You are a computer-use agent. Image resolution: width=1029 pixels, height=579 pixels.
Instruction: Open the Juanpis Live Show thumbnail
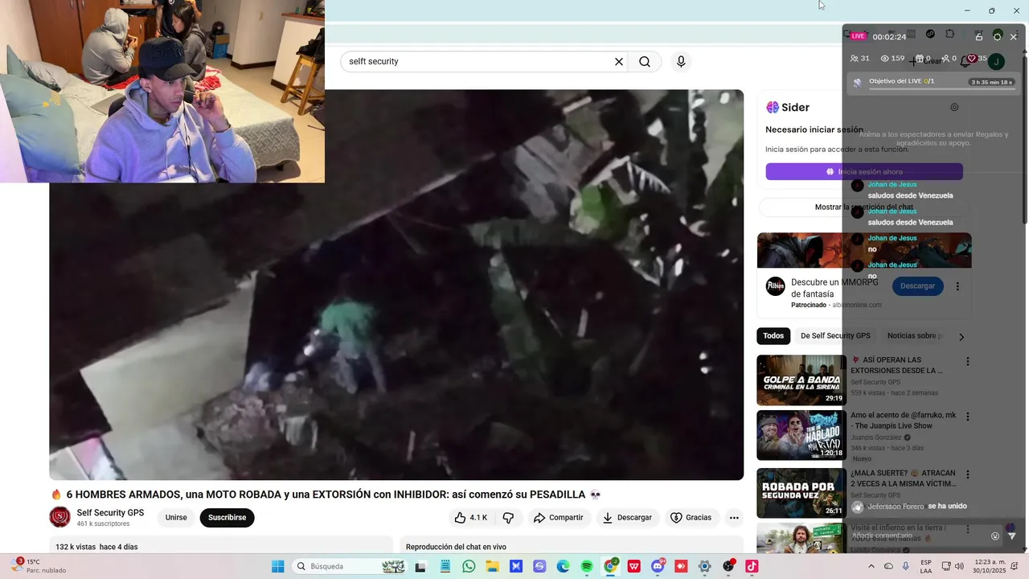(x=801, y=436)
